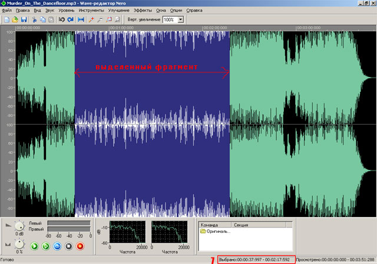Screen dimensions: 377x264
Task: Click the Просмотрено viewed range status field
Action: click(336, 260)
